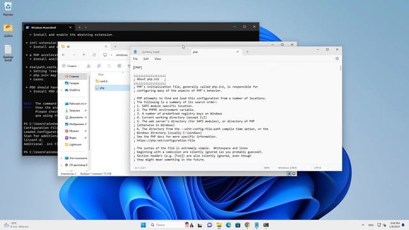Expand the OneDrive tree node
This screenshot has height=230, width=409.
coord(61,90)
